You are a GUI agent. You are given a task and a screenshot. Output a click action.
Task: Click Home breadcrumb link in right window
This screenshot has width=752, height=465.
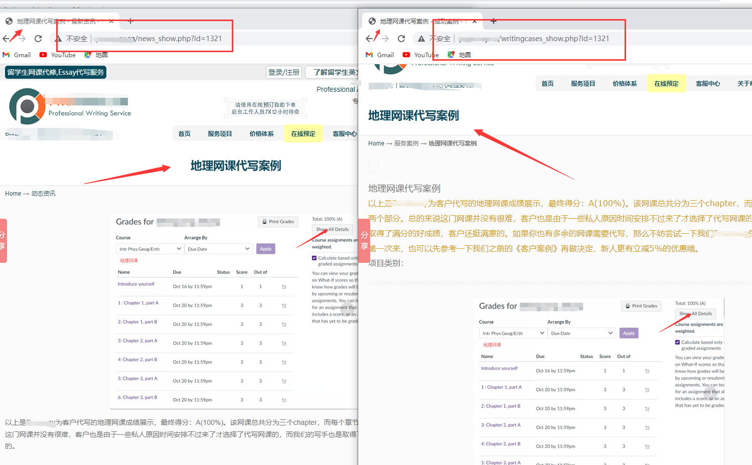[376, 143]
